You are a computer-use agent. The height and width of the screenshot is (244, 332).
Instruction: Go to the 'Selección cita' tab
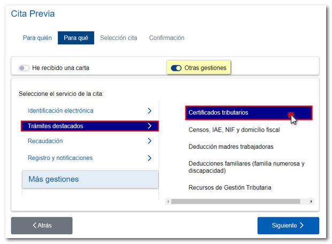[119, 38]
